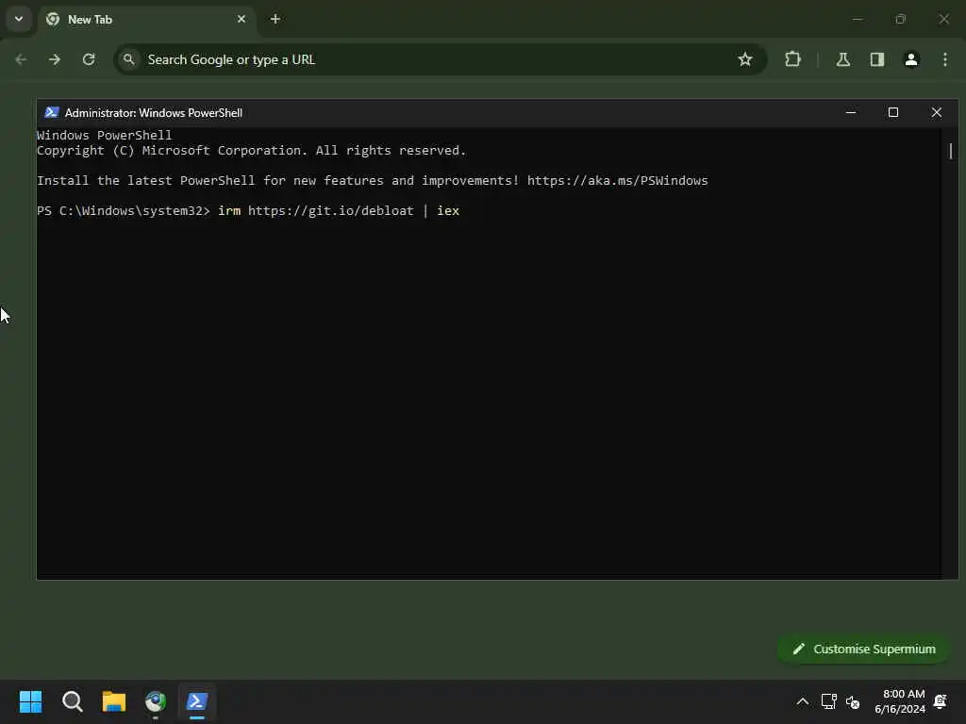
Task: Open the clock showing 8:00 AM
Action: click(899, 701)
